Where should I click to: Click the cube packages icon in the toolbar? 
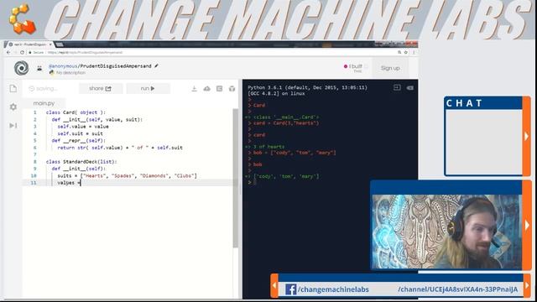pos(232,89)
